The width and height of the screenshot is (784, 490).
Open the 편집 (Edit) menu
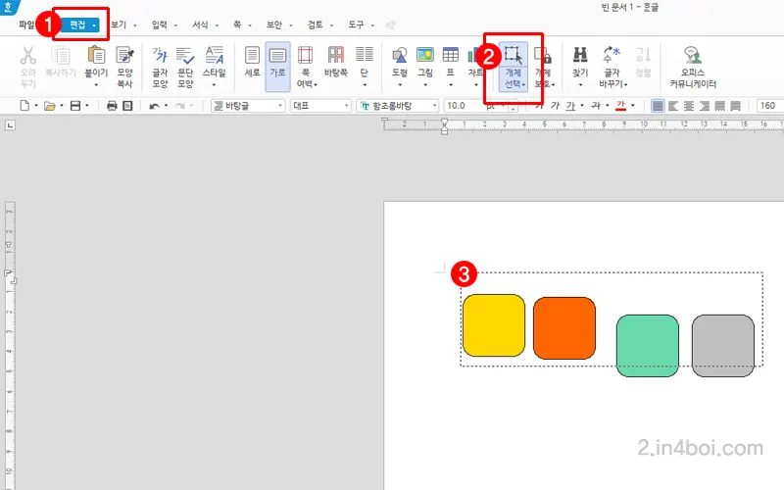80,24
